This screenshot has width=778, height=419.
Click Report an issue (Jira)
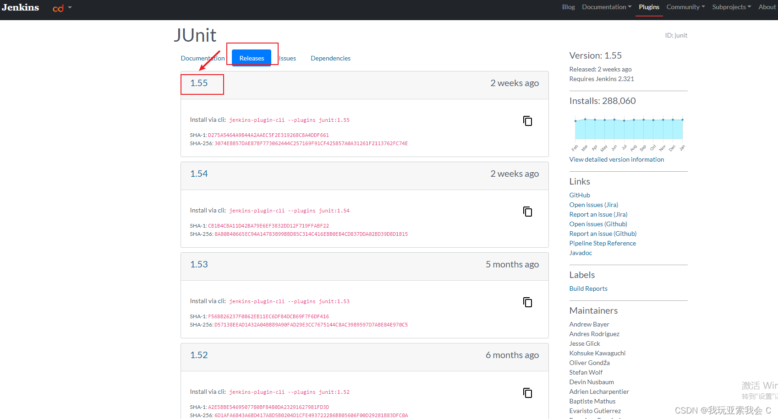(598, 214)
